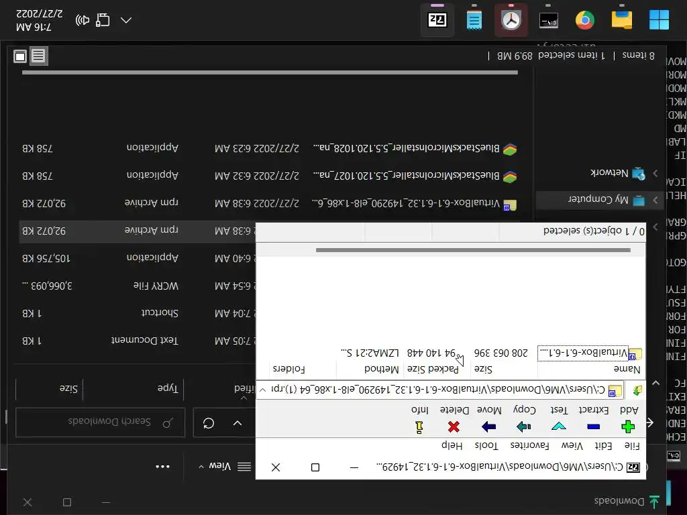The height and width of the screenshot is (515, 687).
Task: Click the 7-Zip address path text field
Action: tap(439, 390)
